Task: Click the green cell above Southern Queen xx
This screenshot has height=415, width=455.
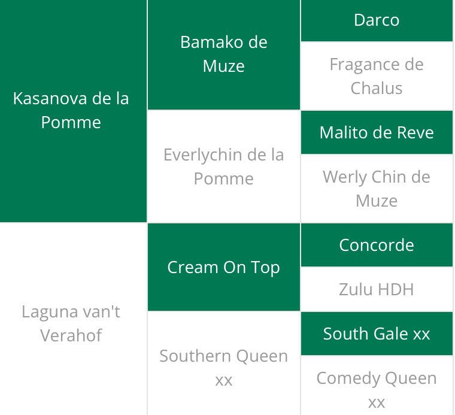Action: click(x=223, y=267)
